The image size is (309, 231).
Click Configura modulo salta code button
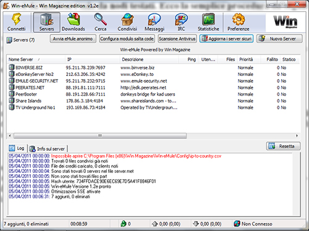(x=127, y=39)
